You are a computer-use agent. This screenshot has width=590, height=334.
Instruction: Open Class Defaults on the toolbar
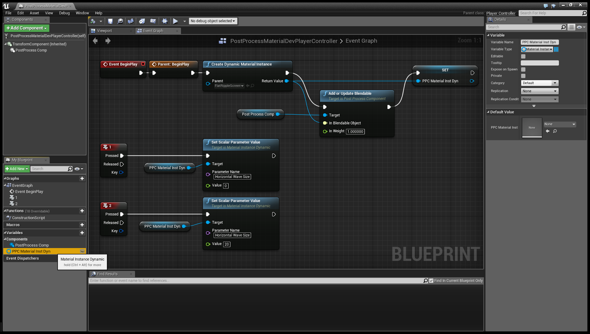tap(153, 21)
